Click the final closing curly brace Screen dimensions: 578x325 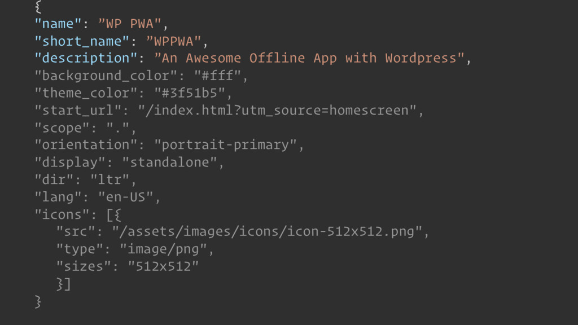[x=38, y=301]
